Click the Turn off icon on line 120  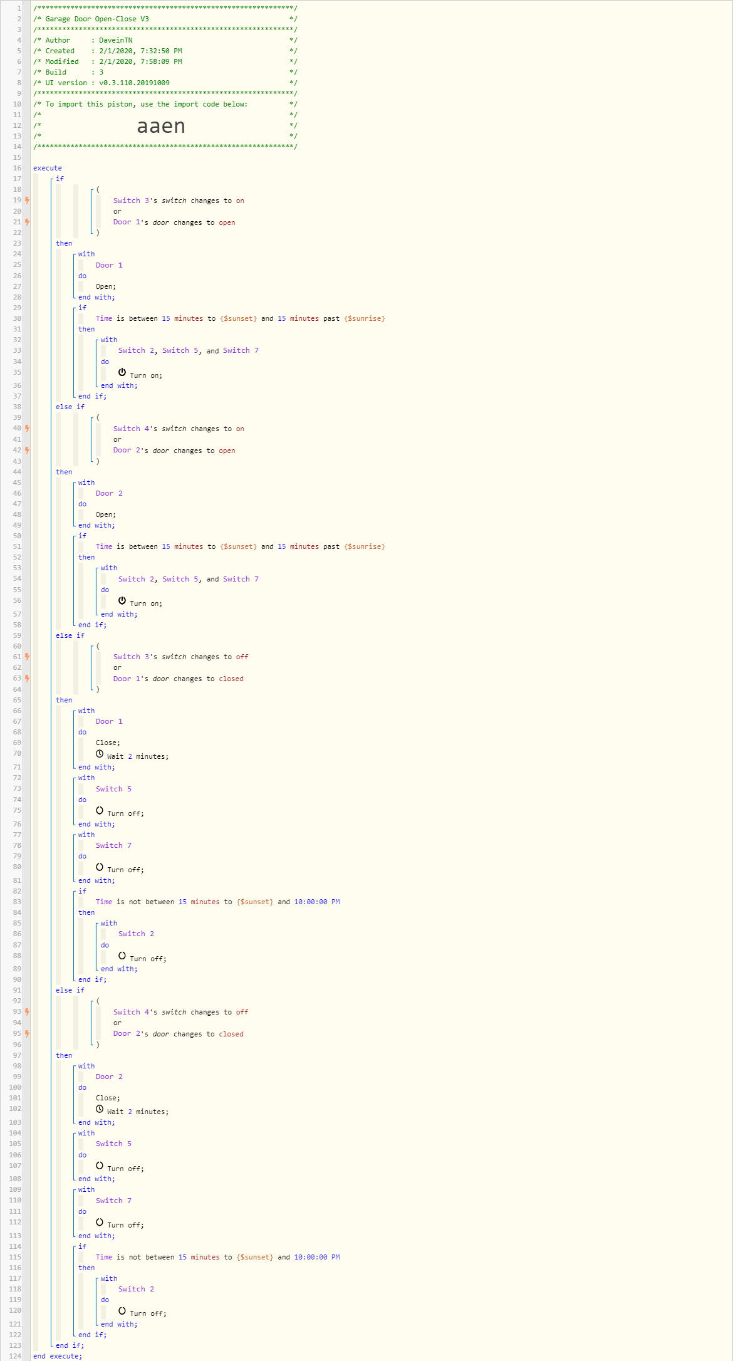pos(122,1310)
